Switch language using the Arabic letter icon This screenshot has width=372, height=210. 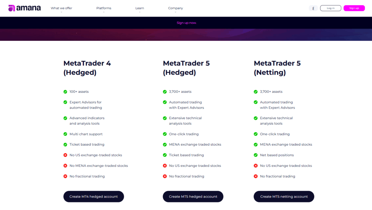[313, 8]
